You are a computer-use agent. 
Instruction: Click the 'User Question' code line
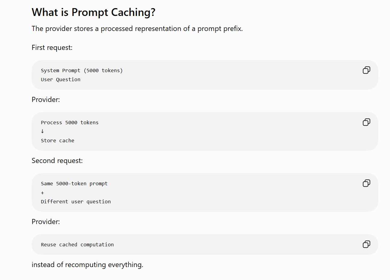[x=60, y=79]
